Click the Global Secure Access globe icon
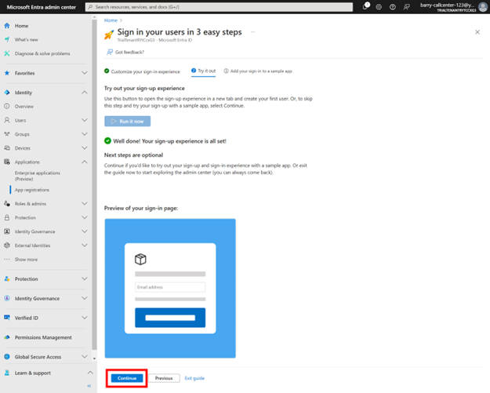This screenshot has width=490, height=393. (x=7, y=357)
